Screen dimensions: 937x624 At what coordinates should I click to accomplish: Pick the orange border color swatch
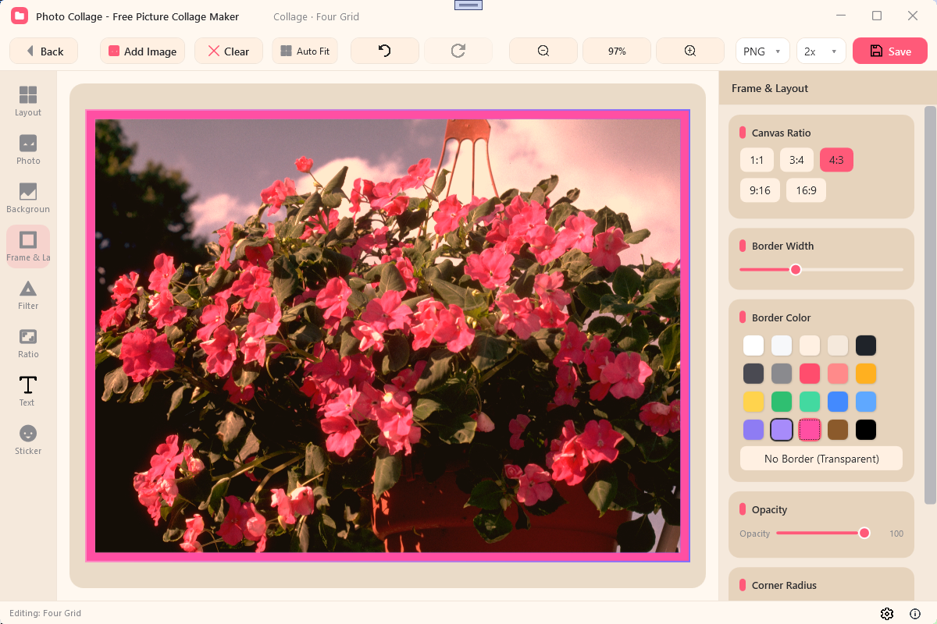point(866,374)
